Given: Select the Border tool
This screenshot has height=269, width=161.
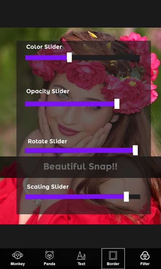Looking at the screenshot, I should [113, 258].
